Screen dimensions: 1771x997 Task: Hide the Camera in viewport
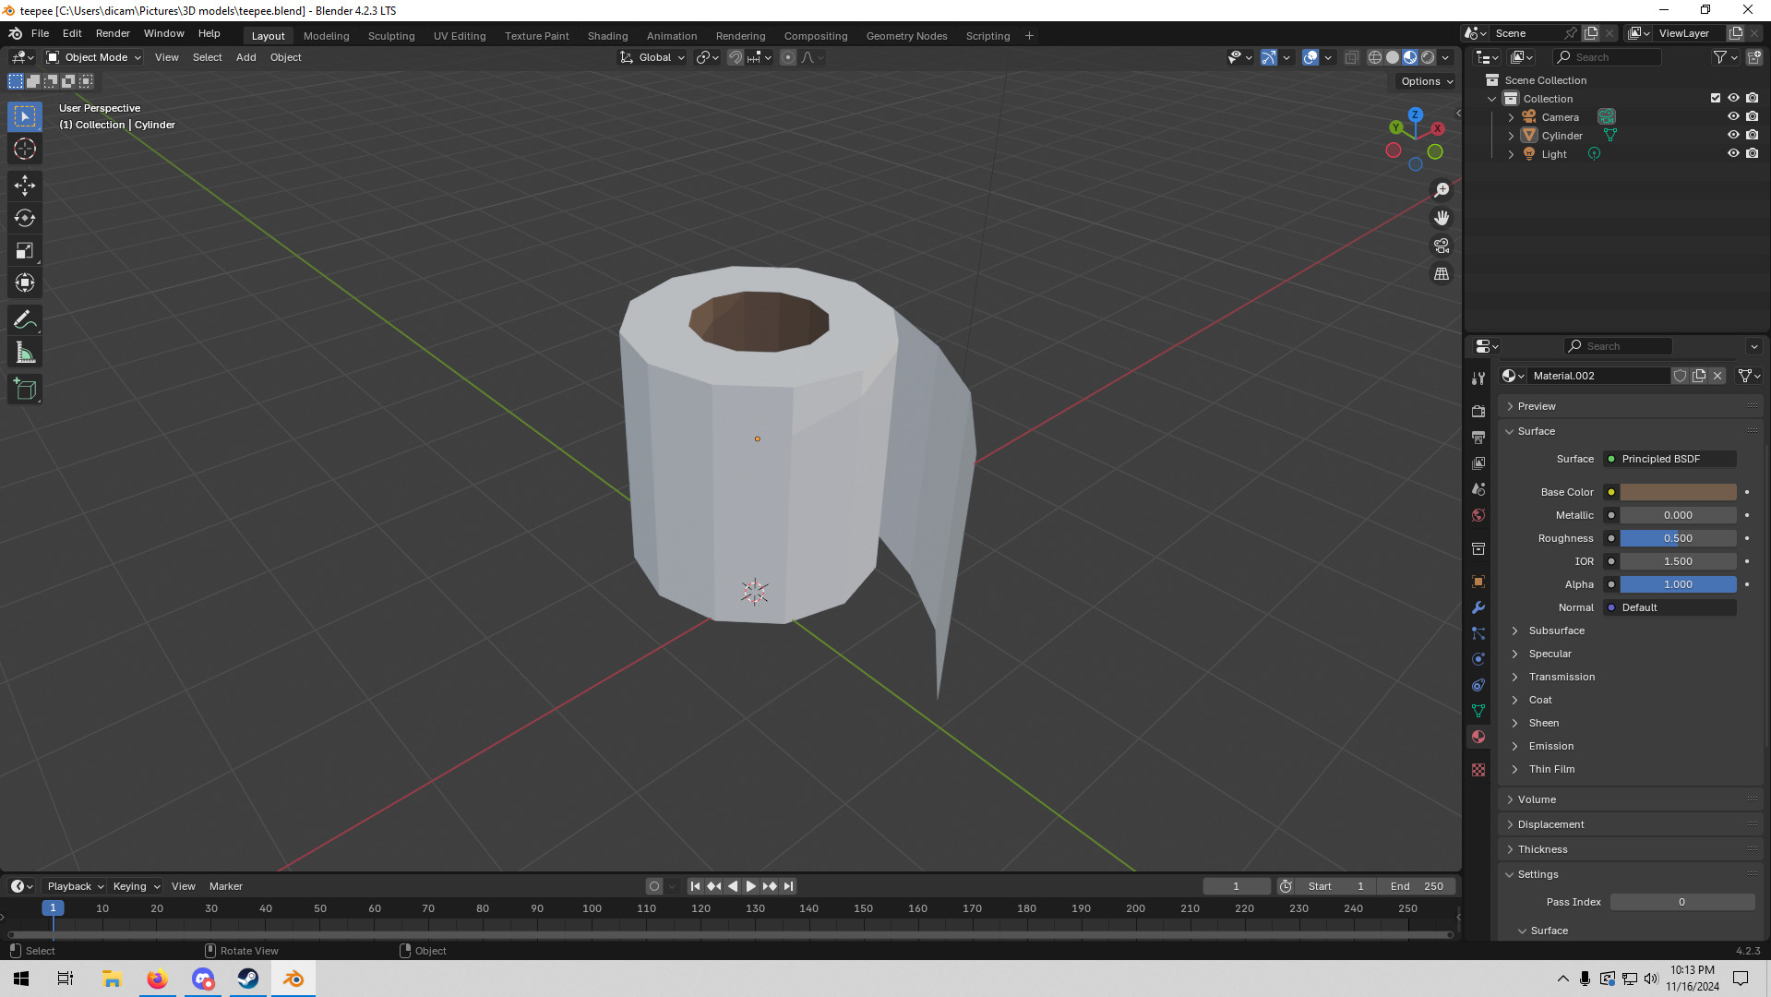coord(1733,116)
